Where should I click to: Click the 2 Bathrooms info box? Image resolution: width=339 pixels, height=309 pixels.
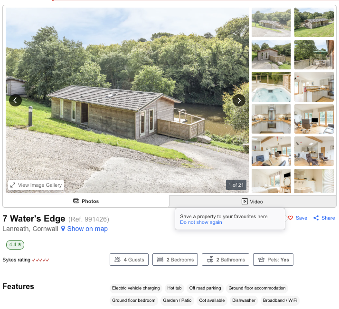(x=226, y=260)
